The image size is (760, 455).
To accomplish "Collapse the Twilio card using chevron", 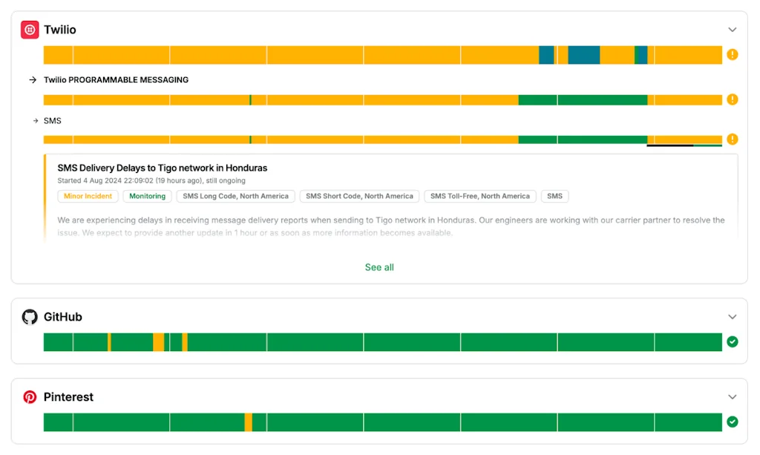I will (733, 30).
